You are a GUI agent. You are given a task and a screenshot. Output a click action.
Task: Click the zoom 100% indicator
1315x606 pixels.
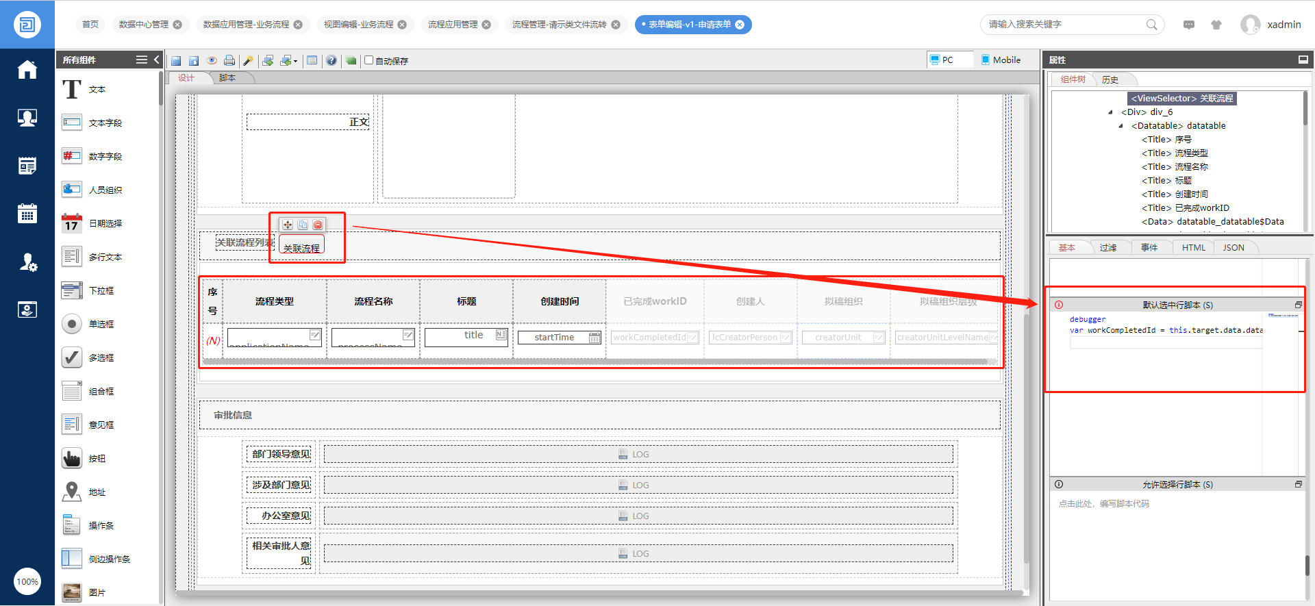point(27,582)
